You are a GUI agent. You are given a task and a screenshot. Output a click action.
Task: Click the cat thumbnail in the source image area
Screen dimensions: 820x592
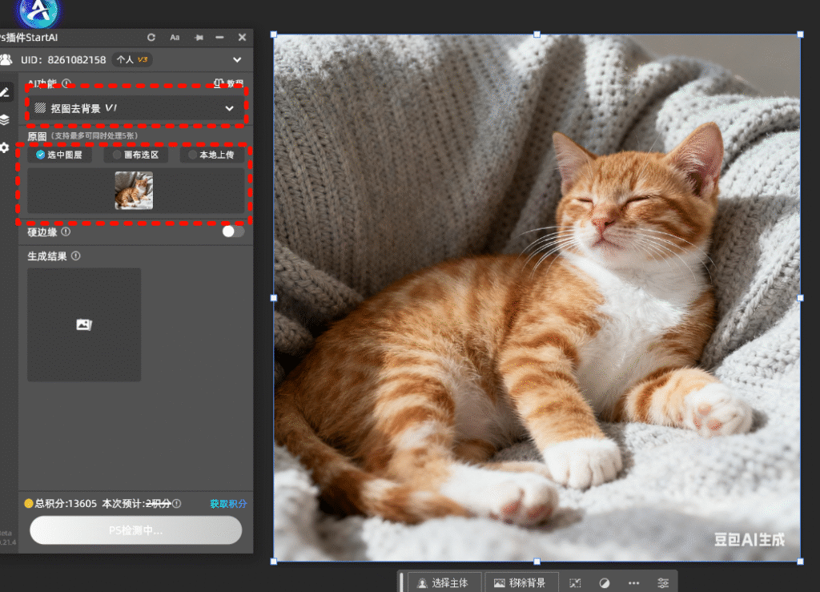click(x=134, y=191)
